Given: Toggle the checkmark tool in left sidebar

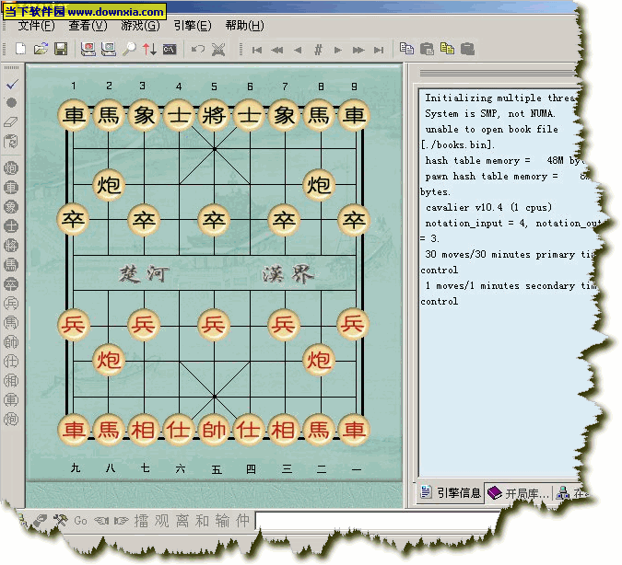Looking at the screenshot, I should pyautogui.click(x=12, y=84).
